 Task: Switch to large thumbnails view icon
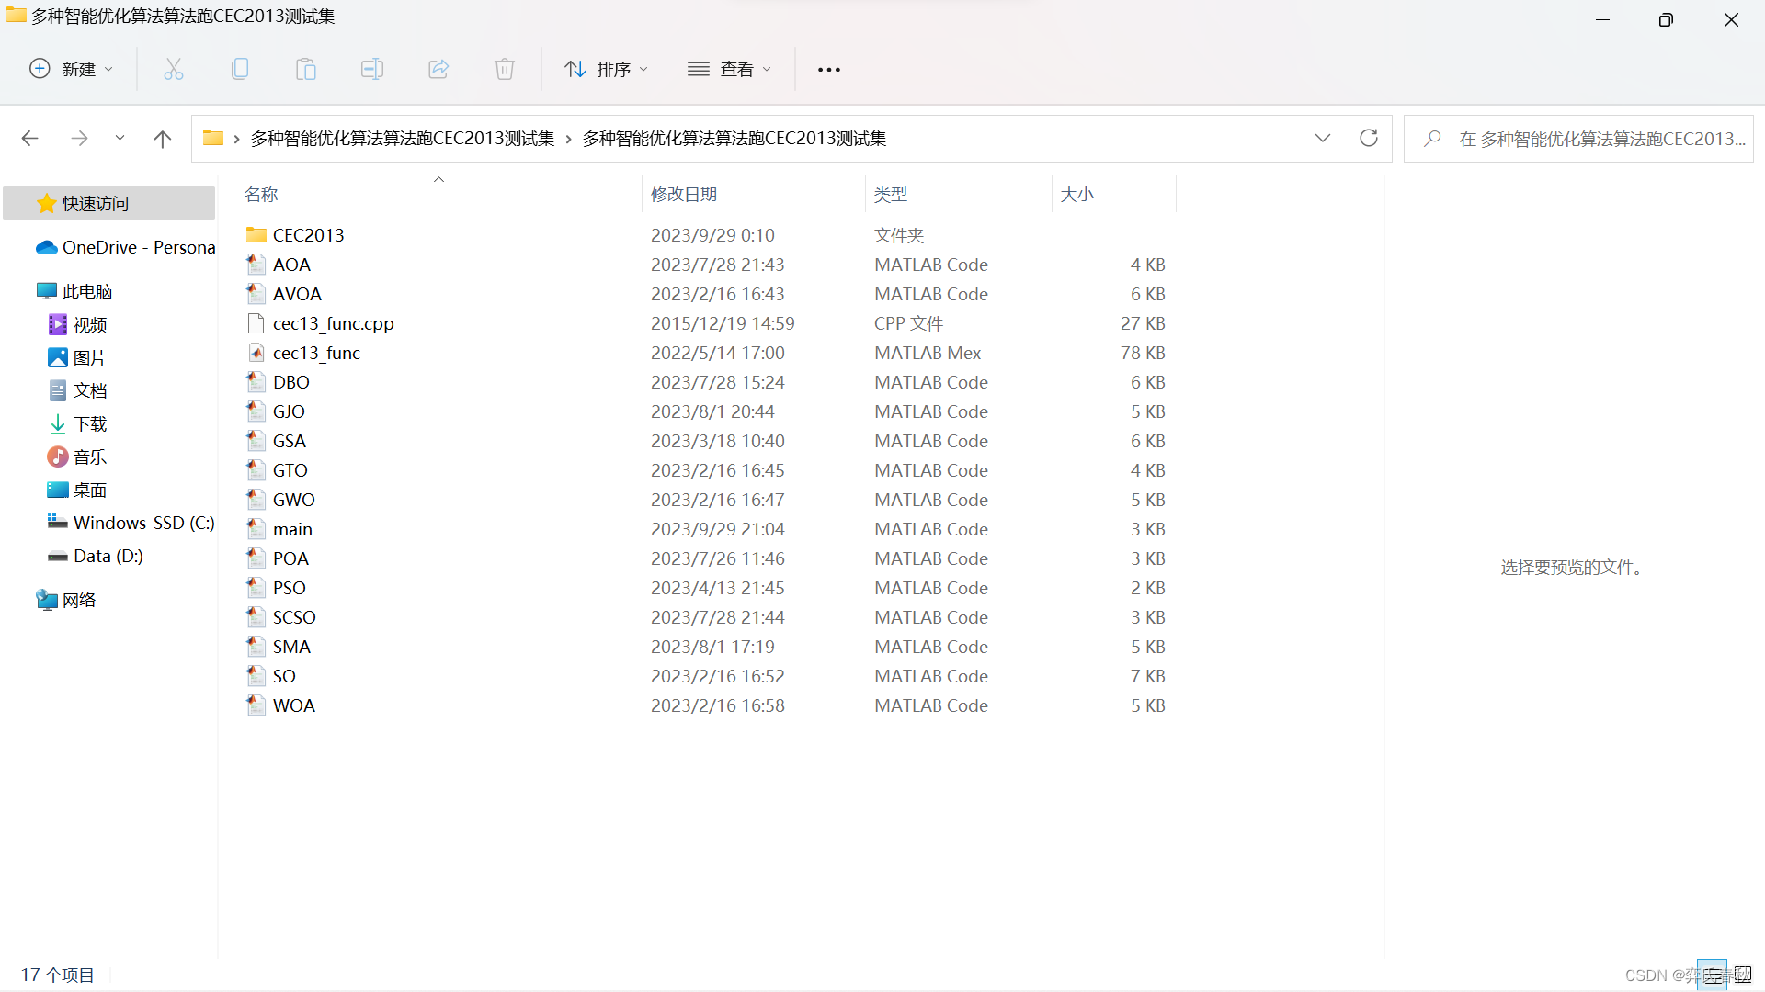pyautogui.click(x=1743, y=975)
